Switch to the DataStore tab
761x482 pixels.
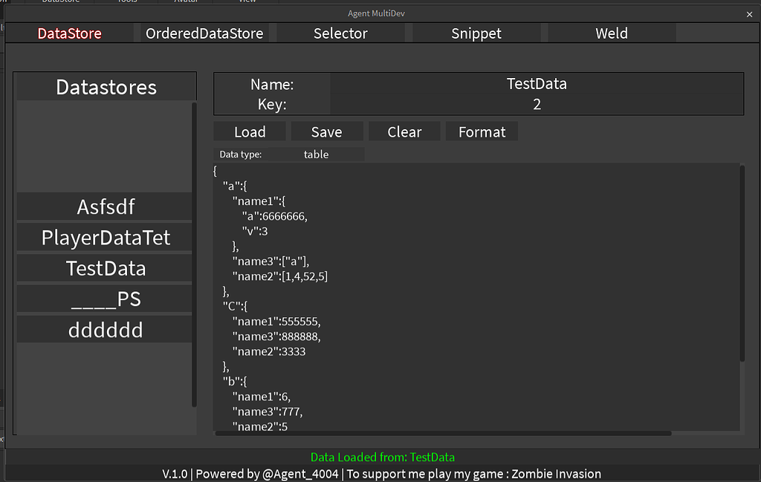point(70,33)
